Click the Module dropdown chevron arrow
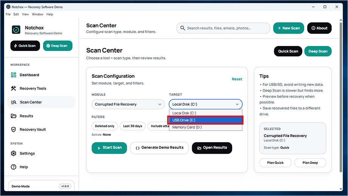The width and height of the screenshot is (348, 196). pos(160,104)
